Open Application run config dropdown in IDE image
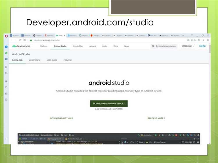The height and width of the screenshot is (163, 218). (147, 135)
